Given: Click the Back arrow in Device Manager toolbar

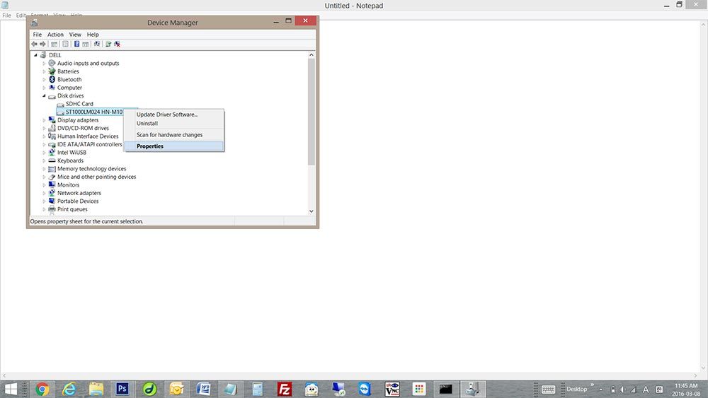Looking at the screenshot, I should tap(34, 44).
